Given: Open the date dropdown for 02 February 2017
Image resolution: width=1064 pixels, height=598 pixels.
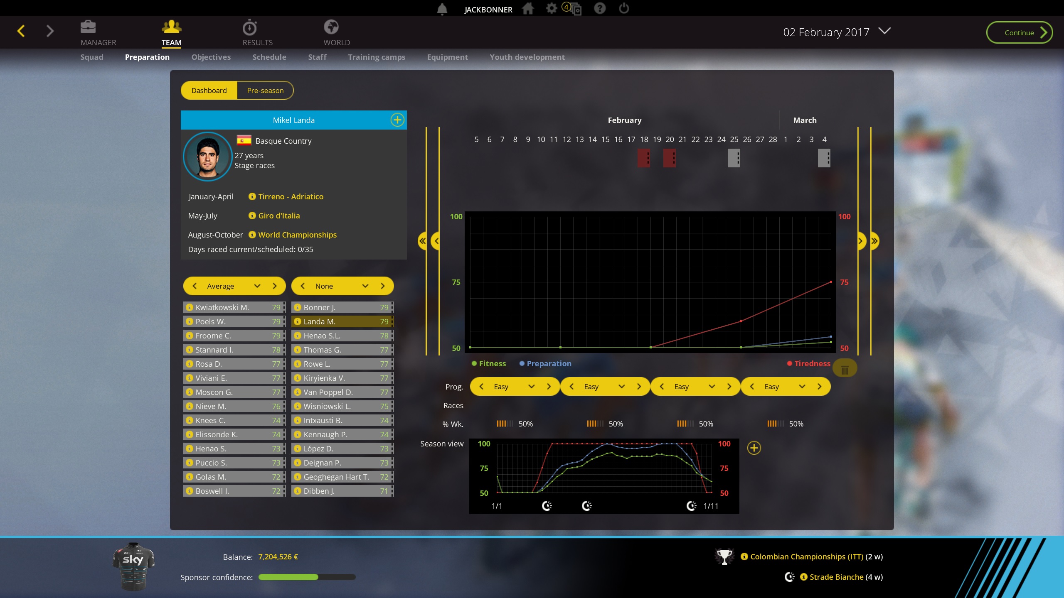Looking at the screenshot, I should [885, 31].
